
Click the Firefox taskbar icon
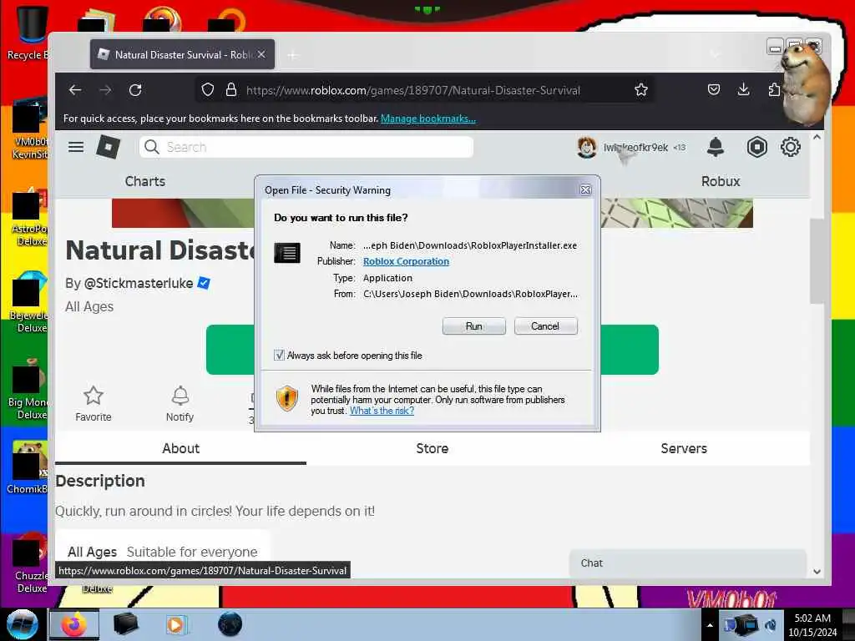coord(74,624)
